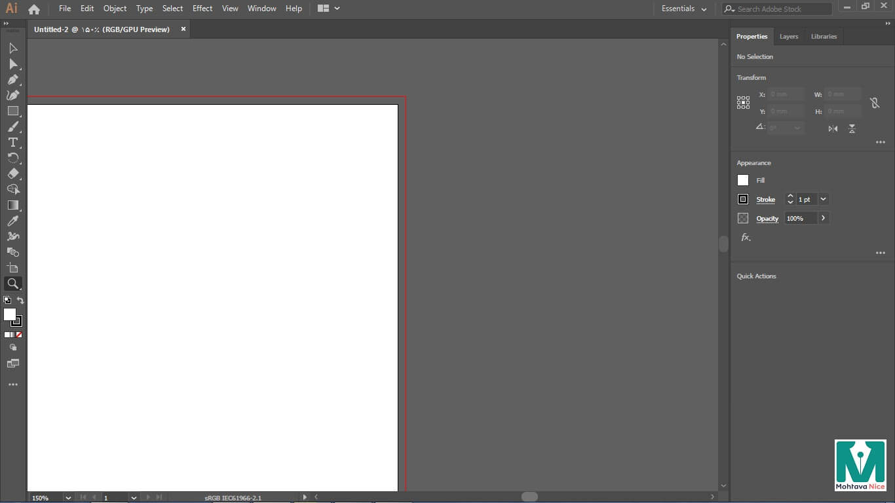Select the Pen tool
The width and height of the screenshot is (895, 503).
pos(12,79)
